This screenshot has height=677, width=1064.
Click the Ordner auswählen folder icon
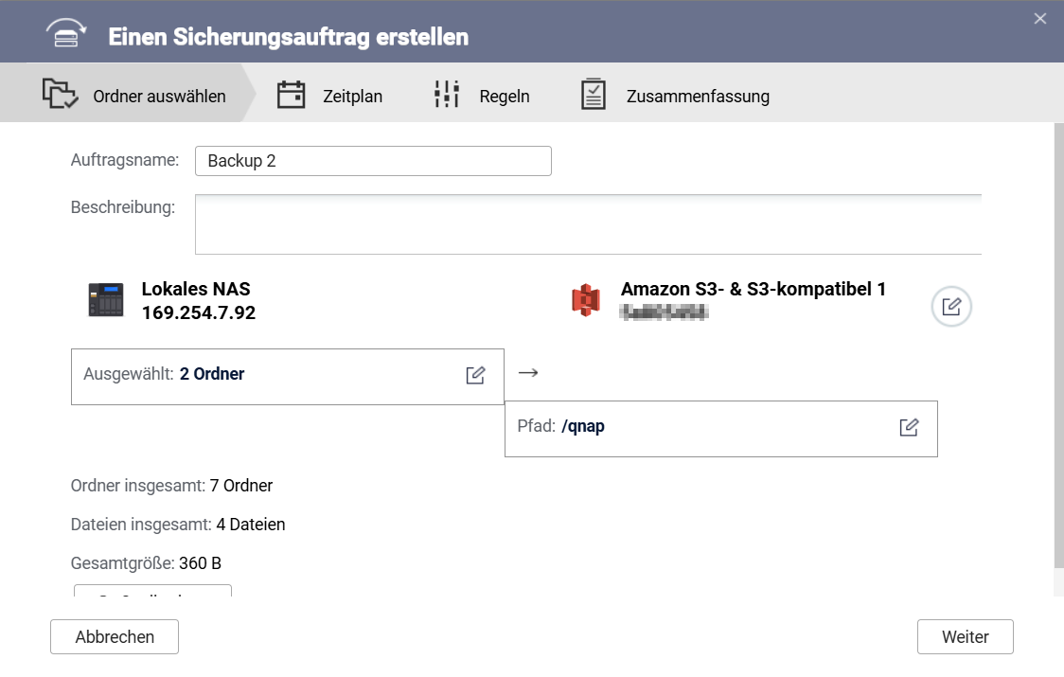coord(60,95)
